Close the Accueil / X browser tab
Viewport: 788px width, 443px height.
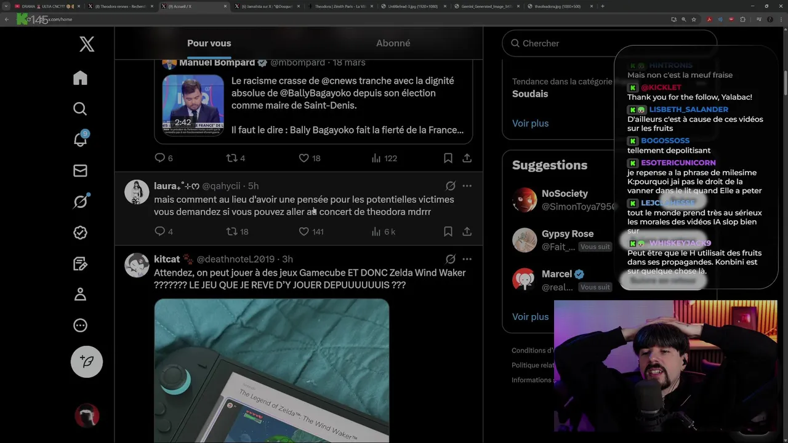pyautogui.click(x=225, y=6)
